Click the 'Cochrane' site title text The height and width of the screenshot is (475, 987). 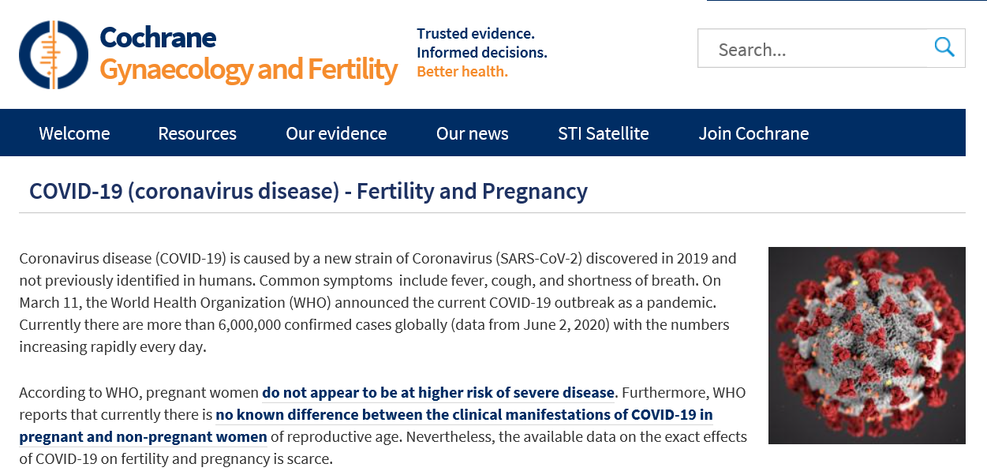tap(158, 36)
